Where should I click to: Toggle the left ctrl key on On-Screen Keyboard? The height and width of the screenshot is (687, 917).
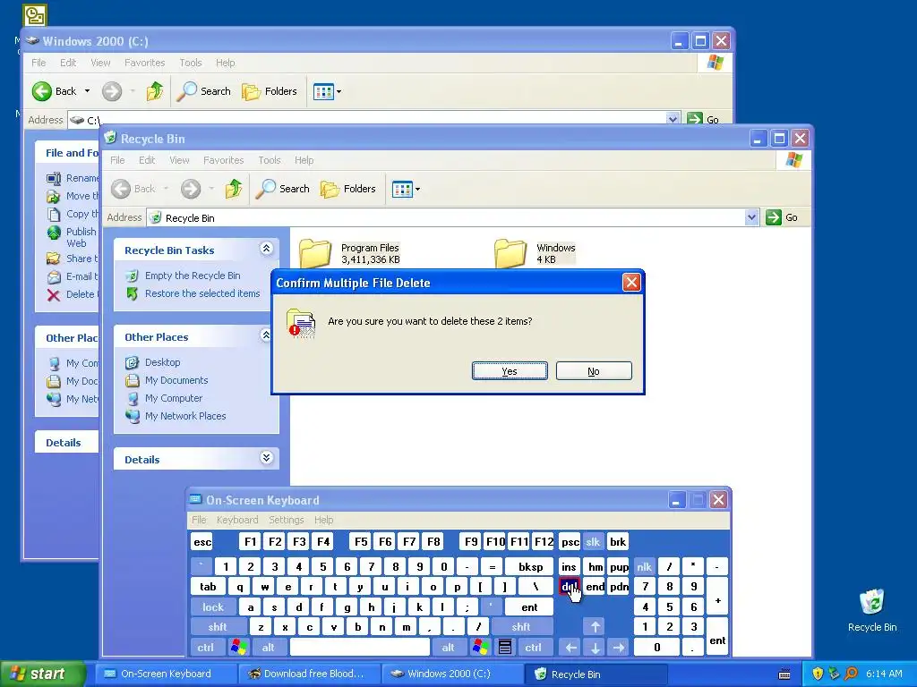pos(205,648)
